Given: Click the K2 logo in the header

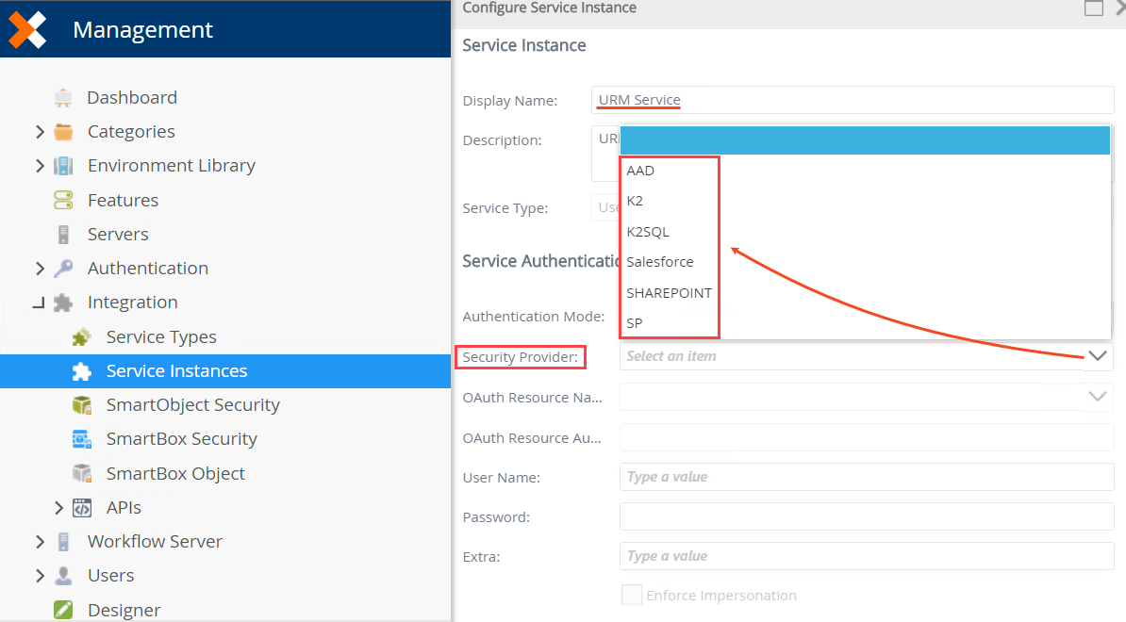Looking at the screenshot, I should coord(25,29).
